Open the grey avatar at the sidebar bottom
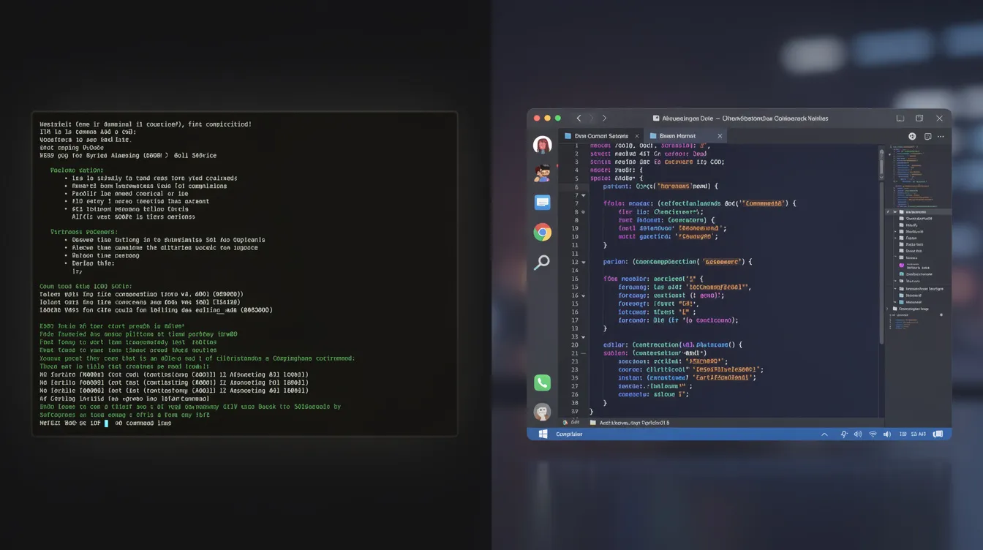 pyautogui.click(x=542, y=412)
